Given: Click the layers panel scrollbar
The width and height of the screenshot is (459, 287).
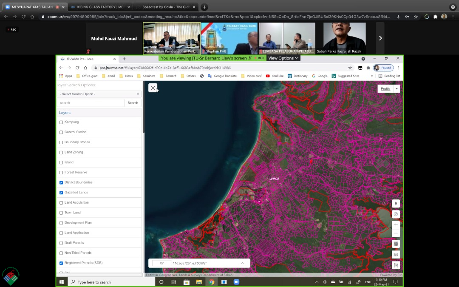Looking at the screenshot, I should 144,107.
